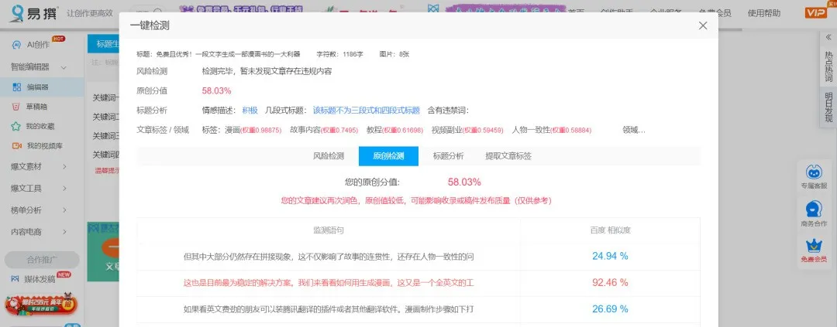Click the 我的视频库 camera icon
This screenshot has height=327, width=837.
coord(17,145)
